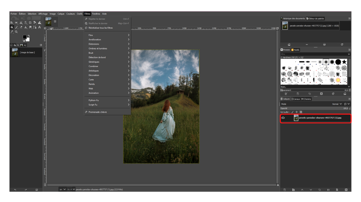Adjust the brush Espacement slider
Screen dimensions: 361x202
[316, 90]
